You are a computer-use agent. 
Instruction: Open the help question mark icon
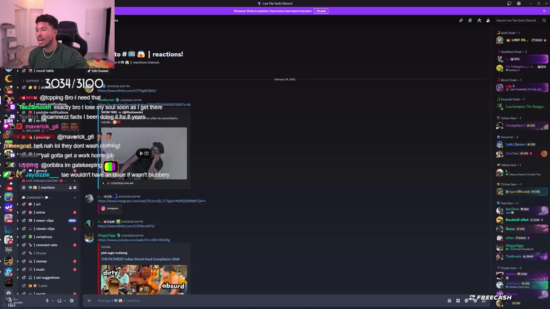tap(519, 3)
